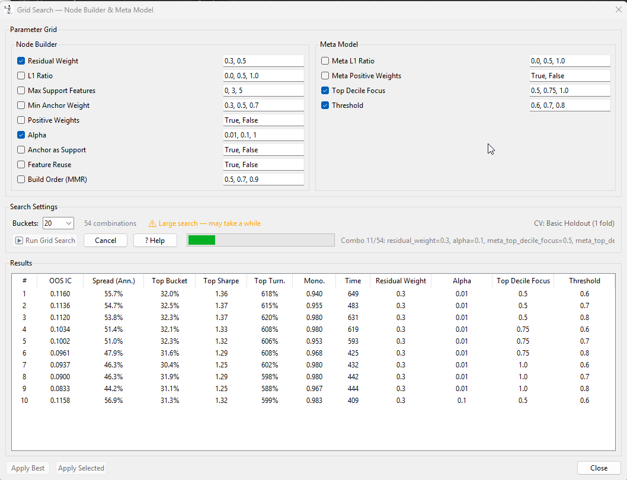Open the Help button

click(155, 241)
